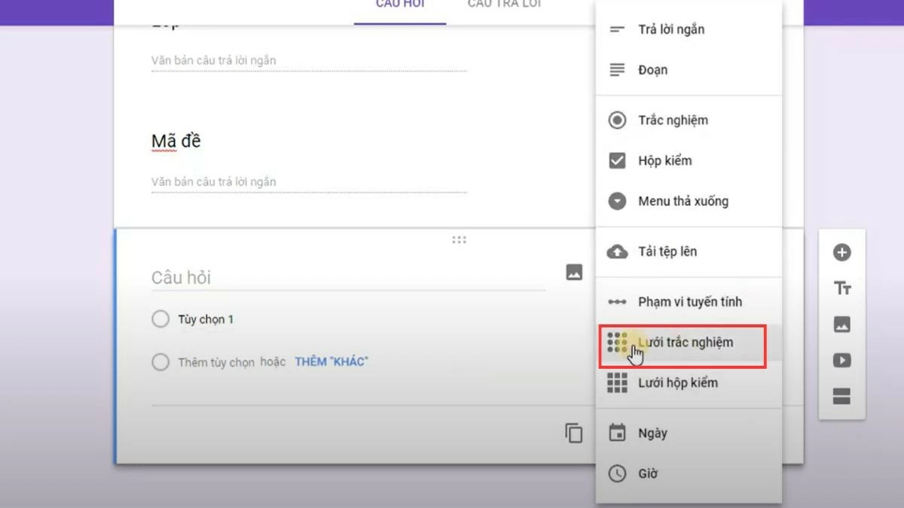Pick Đoạn from the question type list

652,69
